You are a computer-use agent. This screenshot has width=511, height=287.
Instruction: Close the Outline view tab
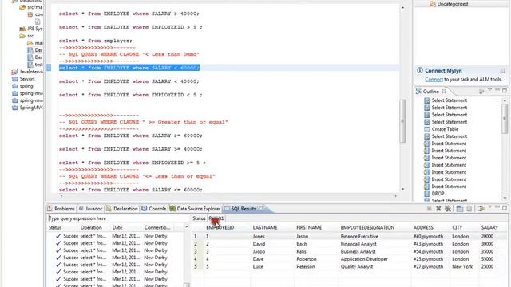[x=444, y=92]
